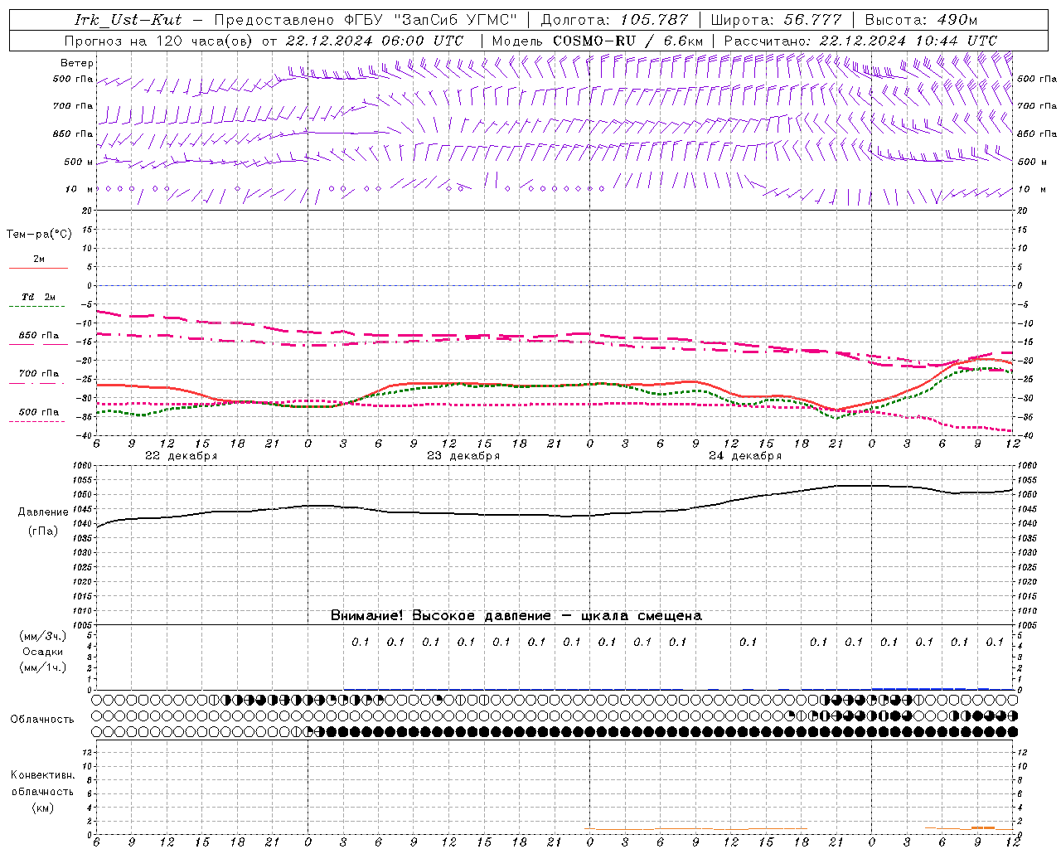Click the Осадки label

[x=43, y=652]
